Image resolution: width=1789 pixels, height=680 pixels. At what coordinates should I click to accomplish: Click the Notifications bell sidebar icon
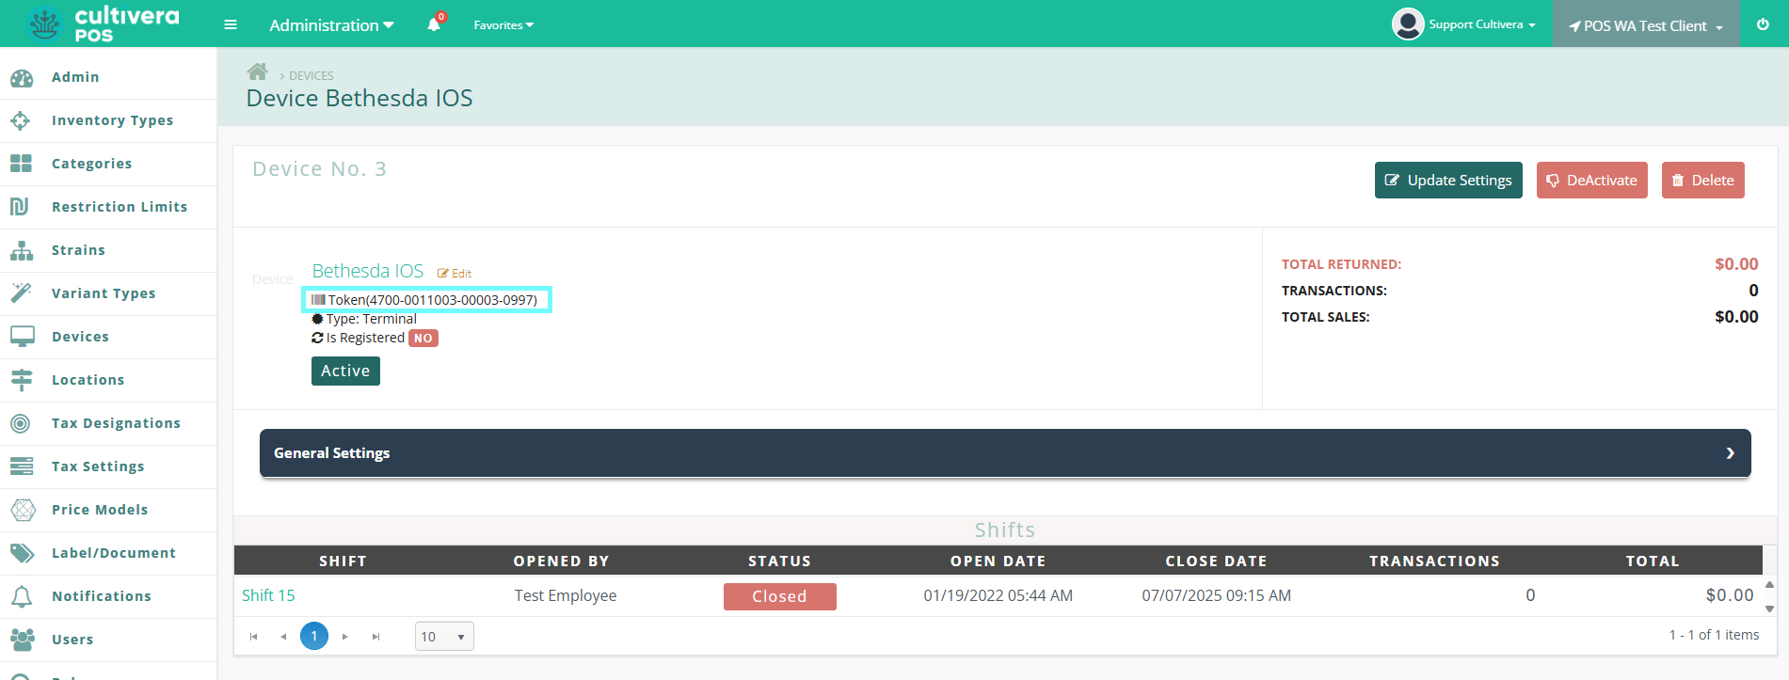pos(22,596)
